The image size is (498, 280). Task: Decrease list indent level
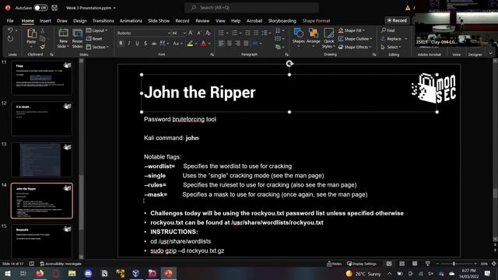[247, 33]
